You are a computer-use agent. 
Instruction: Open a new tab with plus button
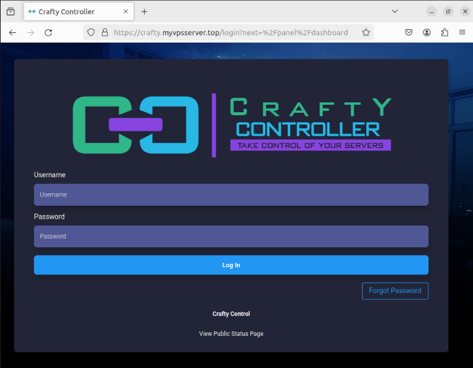pos(144,11)
